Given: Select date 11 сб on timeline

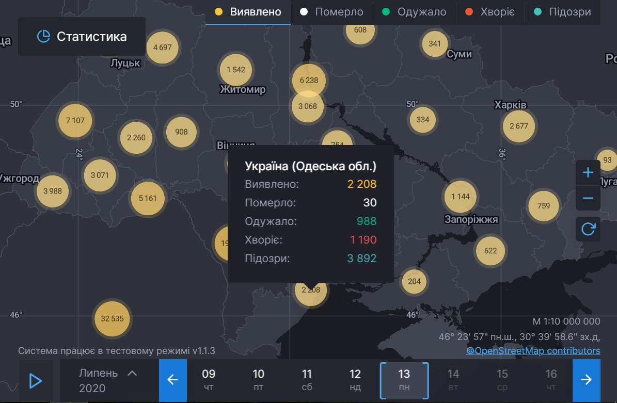Looking at the screenshot, I should coord(307,380).
